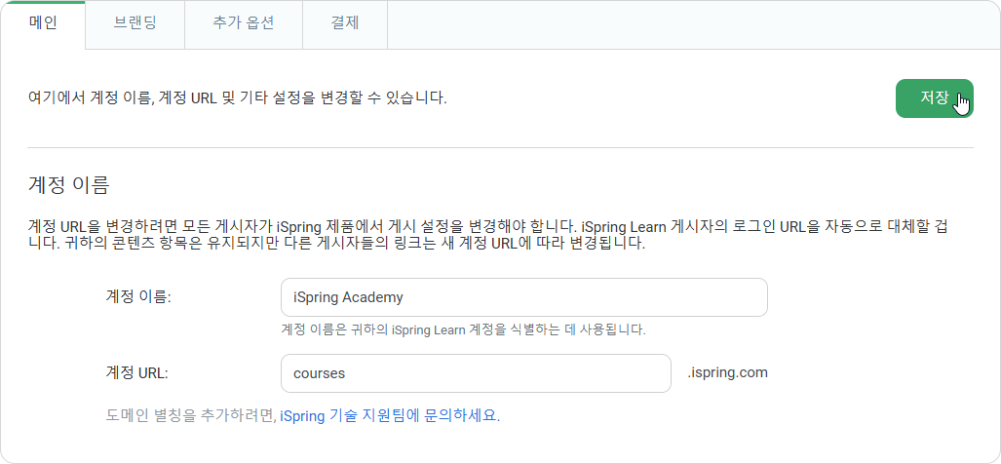Click the 계정 URL: field label
Image resolution: width=1001 pixels, height=464 pixels.
pos(136,373)
